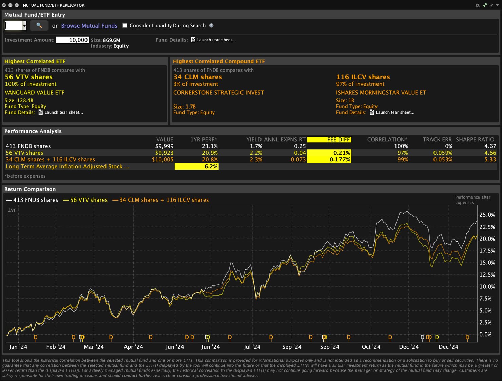Click the magnifying glass search icon
502x381 pixels.
pyautogui.click(x=39, y=25)
